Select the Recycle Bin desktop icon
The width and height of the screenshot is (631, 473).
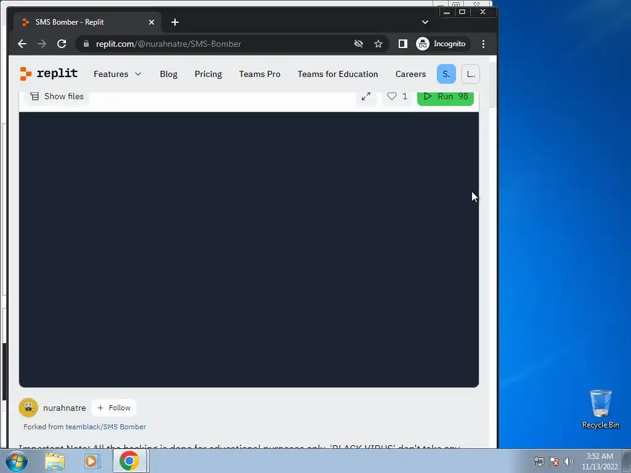pyautogui.click(x=600, y=409)
